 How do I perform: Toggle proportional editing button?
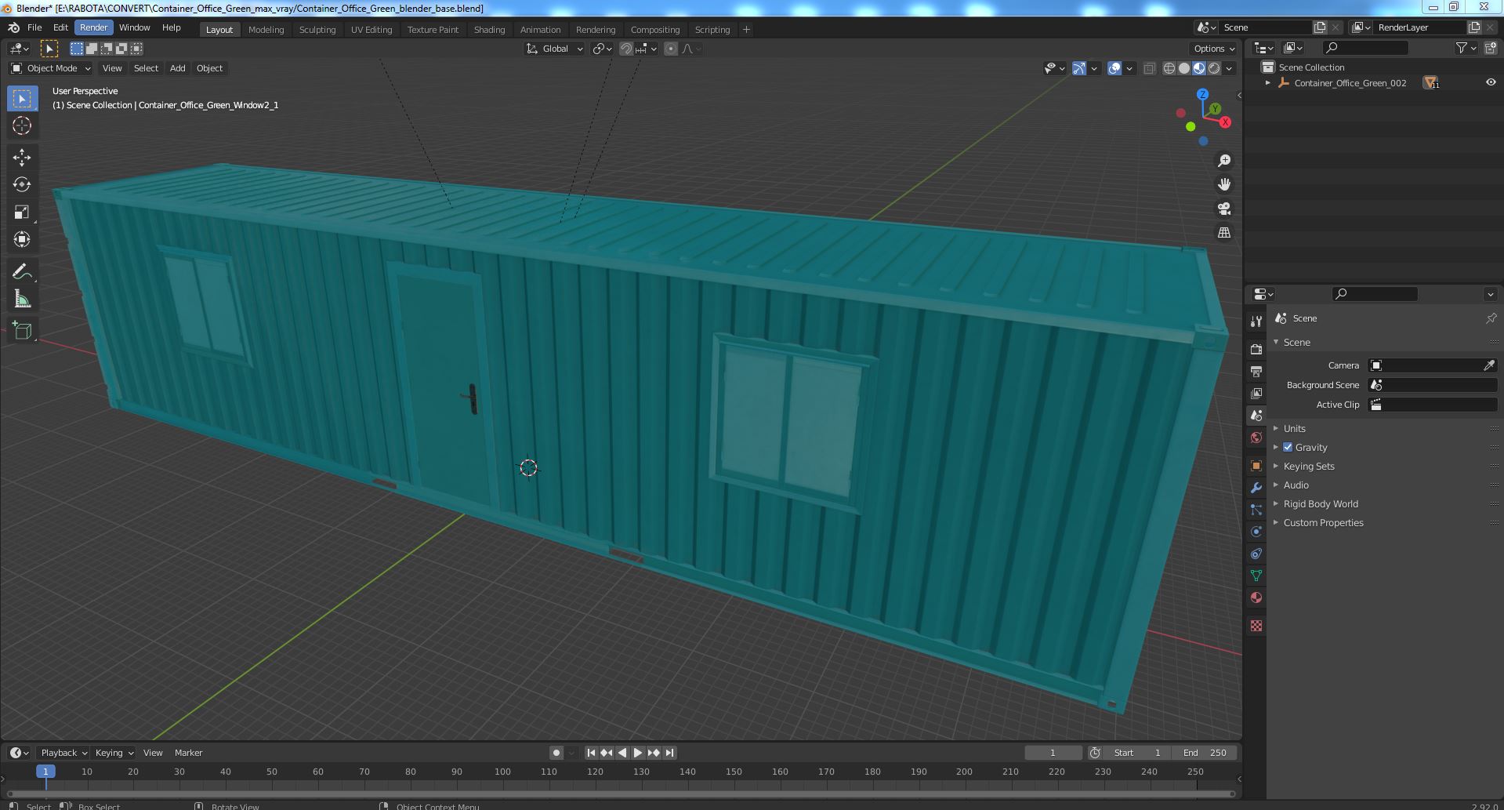point(671,49)
